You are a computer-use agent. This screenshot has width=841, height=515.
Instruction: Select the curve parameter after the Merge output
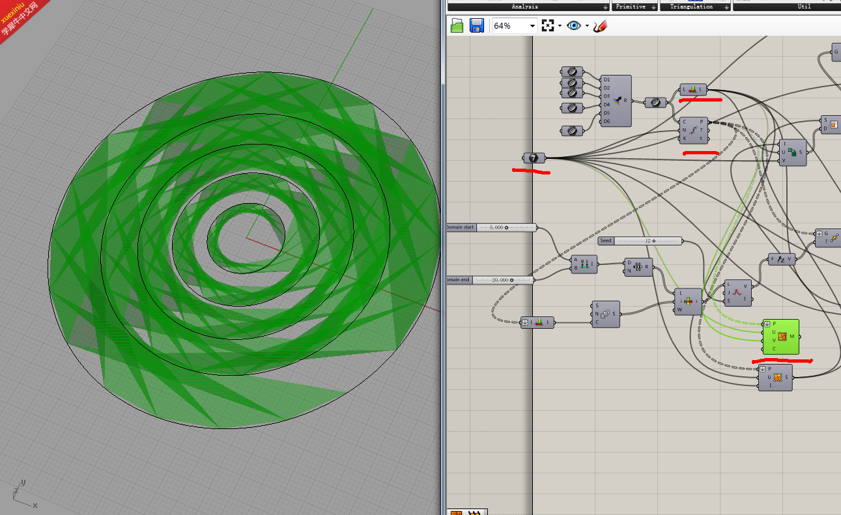point(655,102)
